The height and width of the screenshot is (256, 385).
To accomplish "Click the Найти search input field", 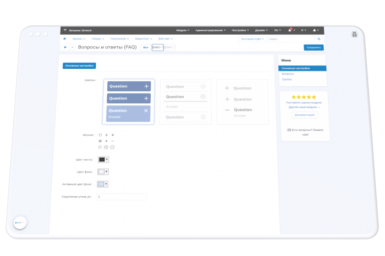I will coord(291,39).
